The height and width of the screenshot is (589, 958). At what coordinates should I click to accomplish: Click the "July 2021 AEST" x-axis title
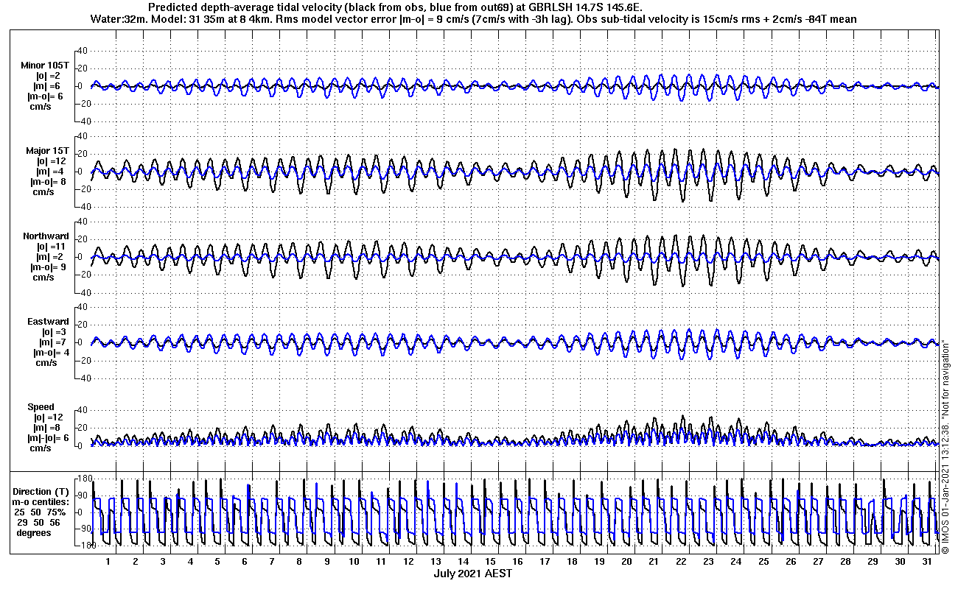pos(472,573)
